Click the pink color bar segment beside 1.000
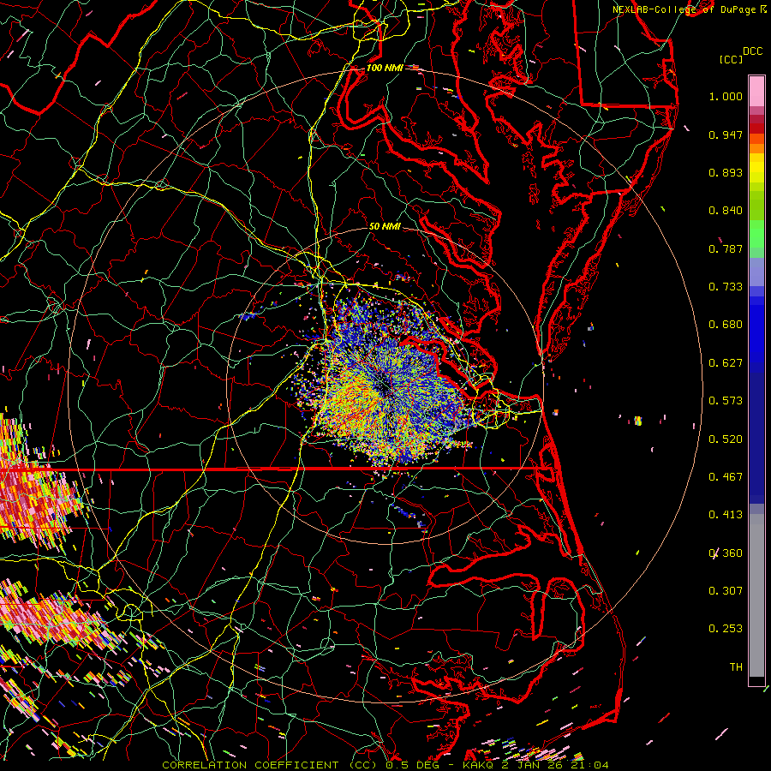The width and height of the screenshot is (771, 771). pyautogui.click(x=756, y=92)
